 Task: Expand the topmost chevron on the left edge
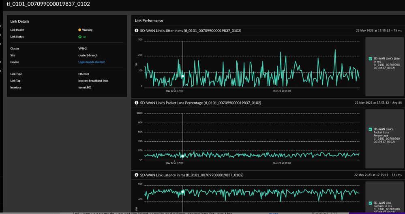1,26
